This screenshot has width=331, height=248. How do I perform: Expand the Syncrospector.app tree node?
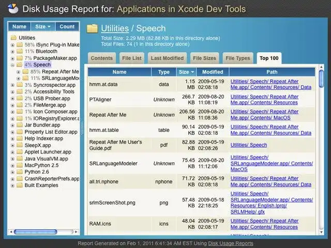pos(12,85)
